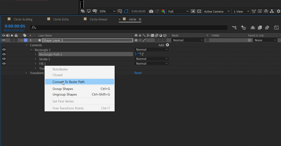Image resolution: width=281 pixels, height=146 pixels.
Task: Hide Fill 1 using its eye icon
Action: click(4, 63)
